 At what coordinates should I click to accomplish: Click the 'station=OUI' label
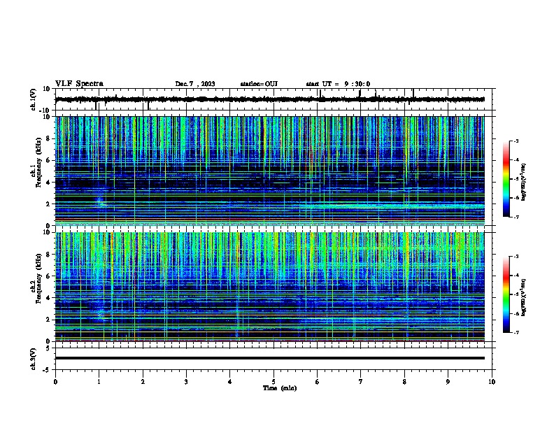tap(259, 84)
